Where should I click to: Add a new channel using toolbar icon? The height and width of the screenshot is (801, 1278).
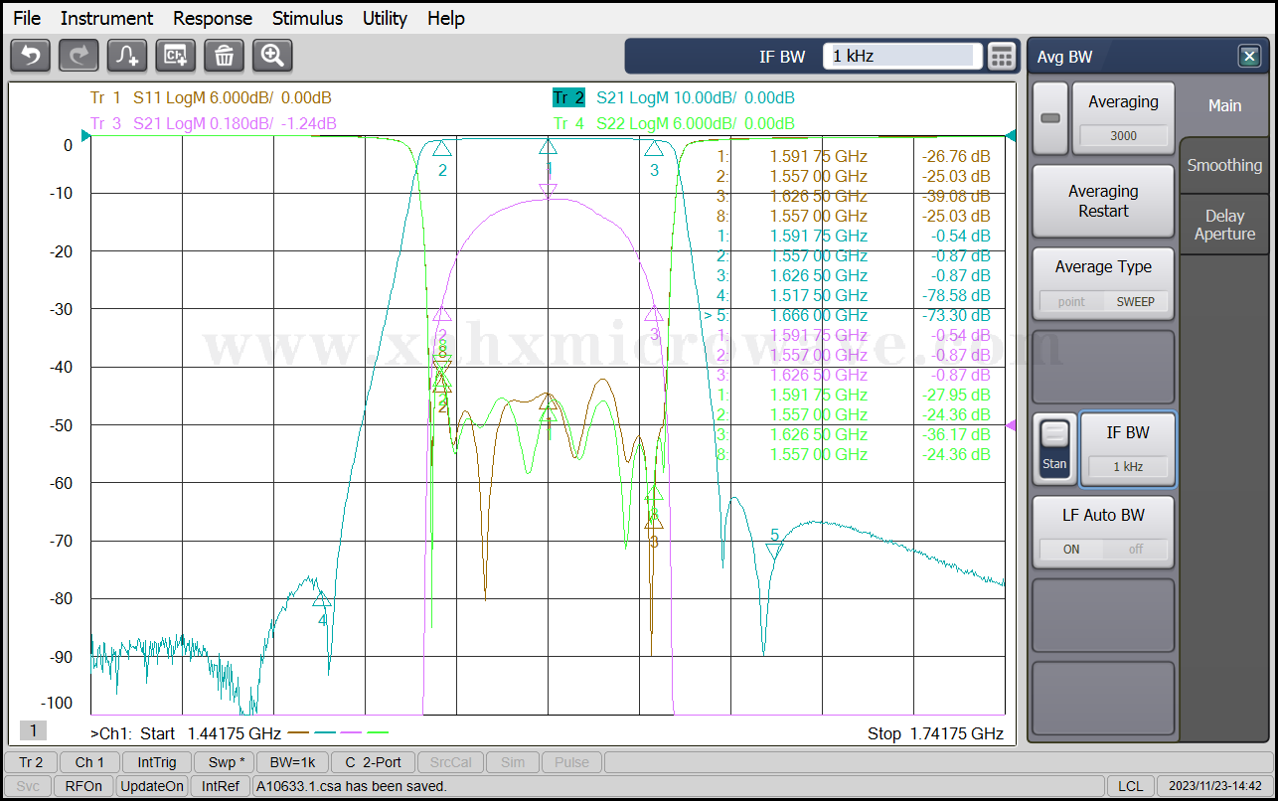tap(176, 56)
